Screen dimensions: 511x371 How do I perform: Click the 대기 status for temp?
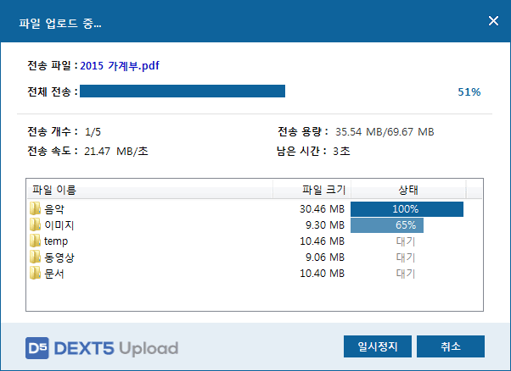pos(406,241)
